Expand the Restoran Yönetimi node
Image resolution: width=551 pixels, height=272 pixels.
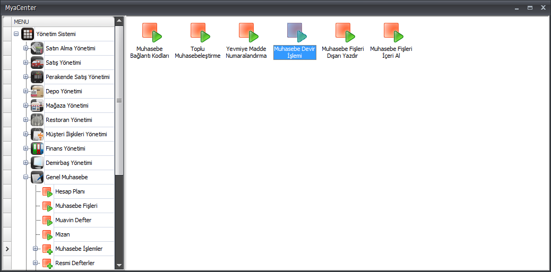pyautogui.click(x=25, y=120)
